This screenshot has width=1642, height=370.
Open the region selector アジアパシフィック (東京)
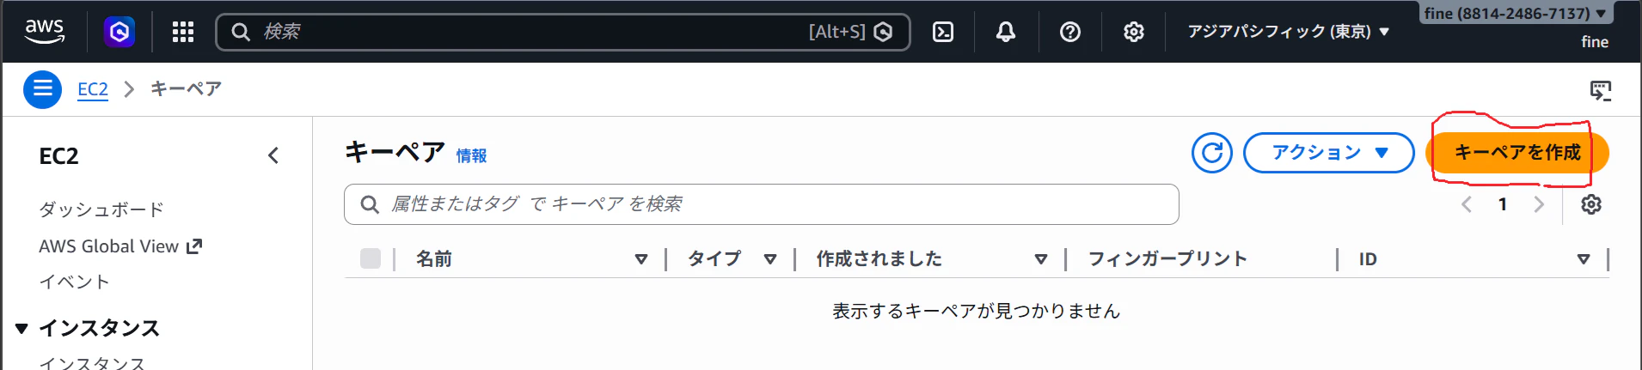click(x=1288, y=32)
